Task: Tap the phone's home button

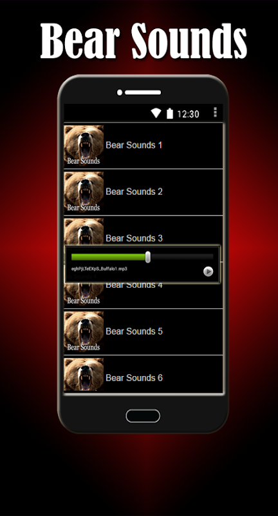Action: 143,416
